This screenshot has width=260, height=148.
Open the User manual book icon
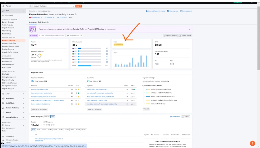point(168,11)
